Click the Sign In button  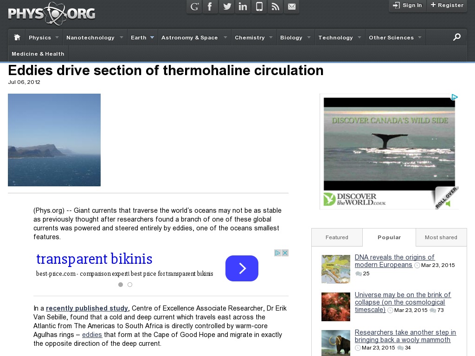407,5
